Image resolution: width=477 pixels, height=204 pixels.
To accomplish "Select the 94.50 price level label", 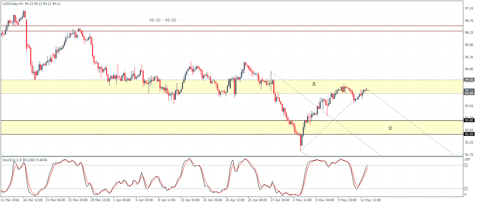I will tap(469, 80).
